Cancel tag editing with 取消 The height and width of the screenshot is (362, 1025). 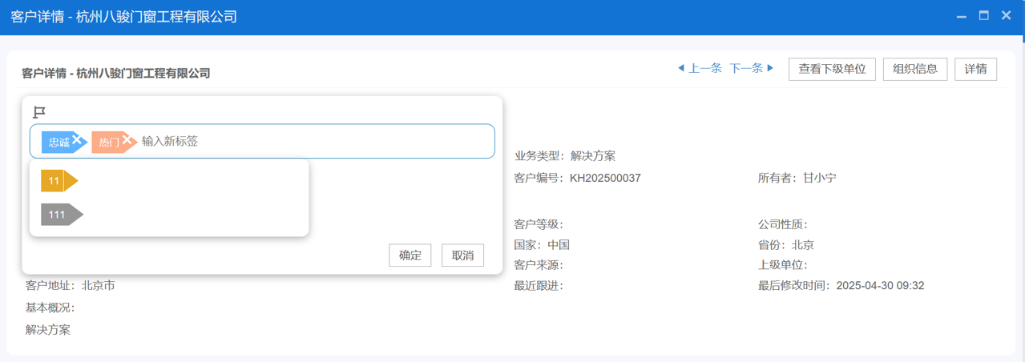462,255
